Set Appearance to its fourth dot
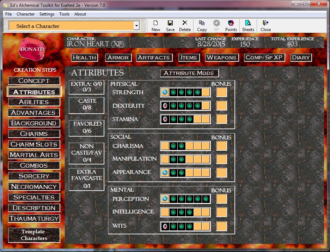This screenshot has width=330, height=252. point(198,173)
